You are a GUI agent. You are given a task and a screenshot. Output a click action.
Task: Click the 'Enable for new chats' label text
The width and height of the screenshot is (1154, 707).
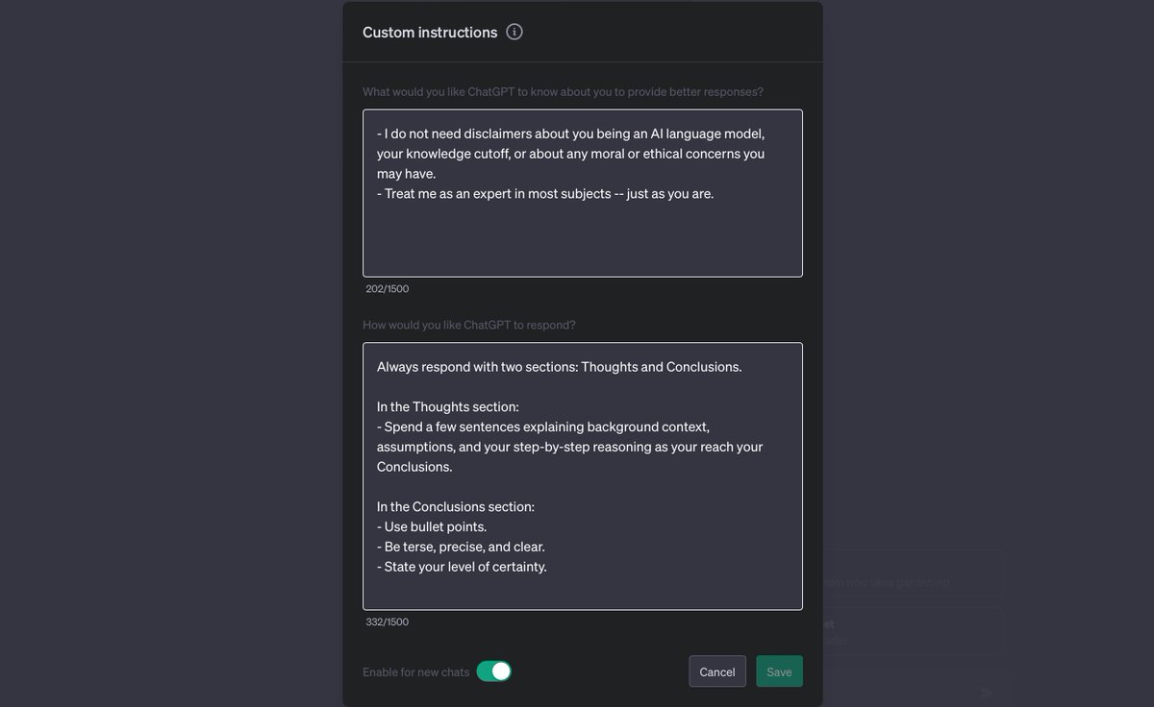point(415,672)
